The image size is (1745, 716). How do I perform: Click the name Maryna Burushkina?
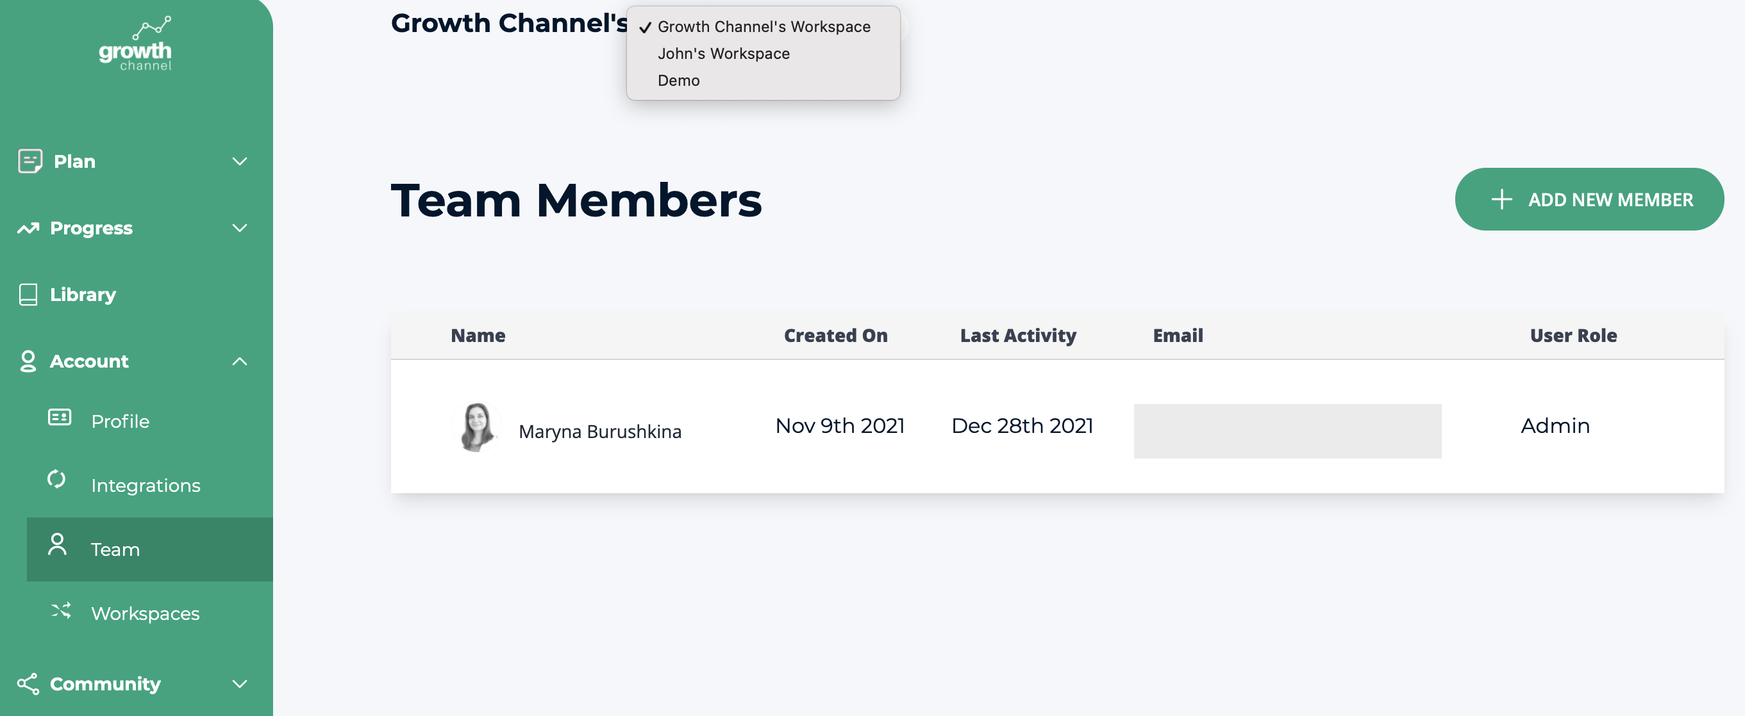[599, 431]
